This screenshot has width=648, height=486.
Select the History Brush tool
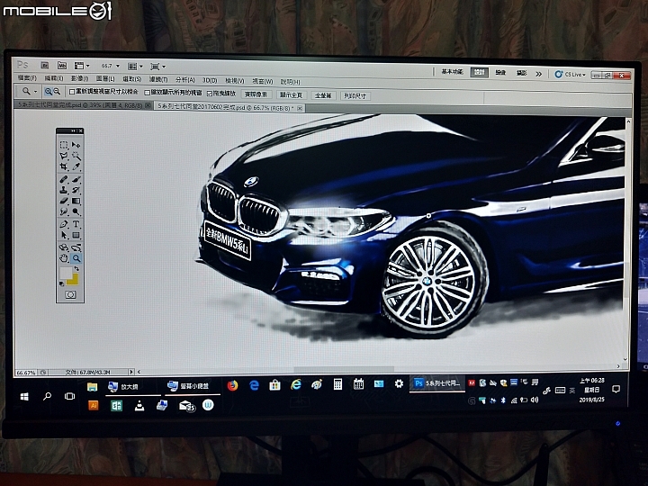(x=76, y=191)
